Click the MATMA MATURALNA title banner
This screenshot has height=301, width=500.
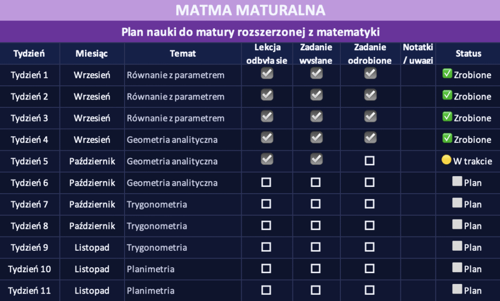pos(250,10)
